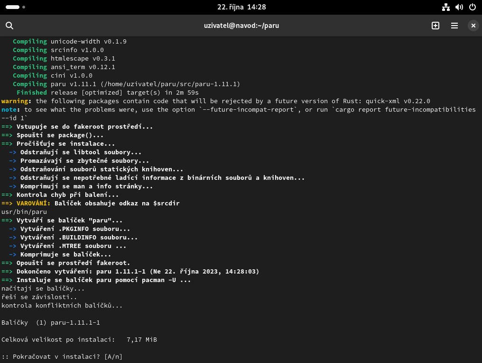Click the window title uzivatel@navod:~/paru

241,26
